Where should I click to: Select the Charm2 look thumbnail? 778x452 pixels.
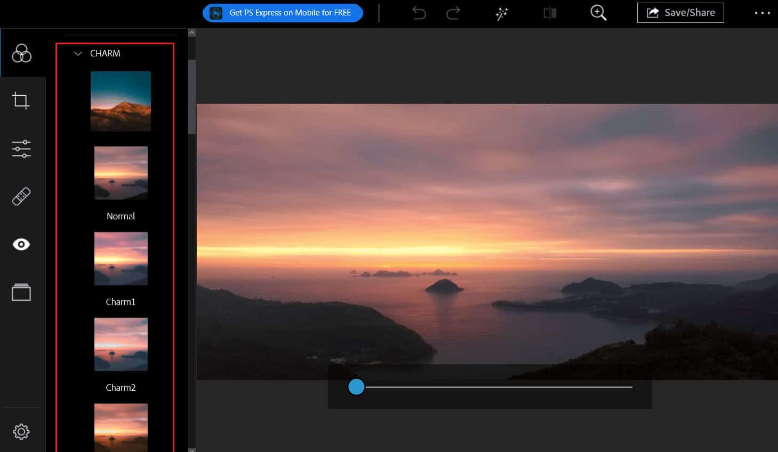point(121,344)
